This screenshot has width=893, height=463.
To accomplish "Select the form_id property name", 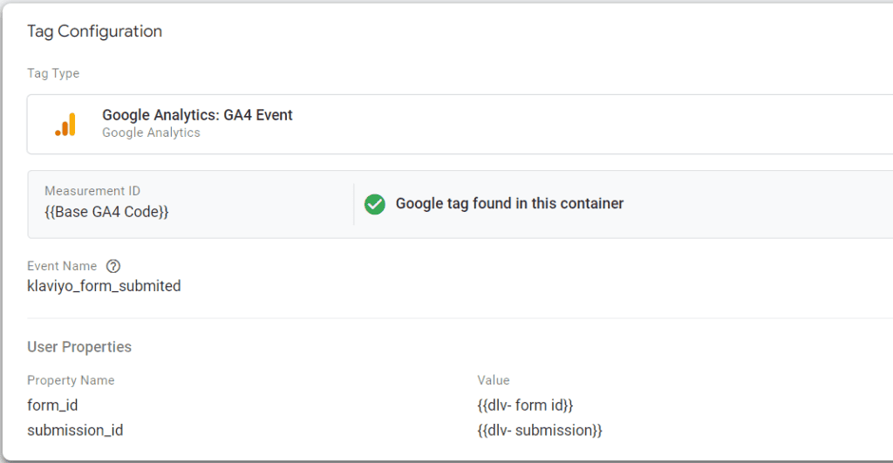I will [52, 405].
